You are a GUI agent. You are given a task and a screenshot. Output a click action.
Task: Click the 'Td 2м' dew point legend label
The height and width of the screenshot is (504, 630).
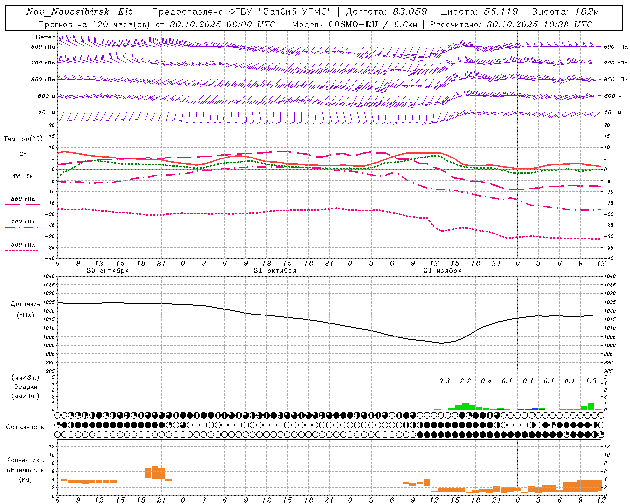click(x=23, y=176)
